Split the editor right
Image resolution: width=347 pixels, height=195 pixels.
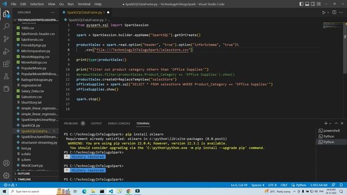334,12
